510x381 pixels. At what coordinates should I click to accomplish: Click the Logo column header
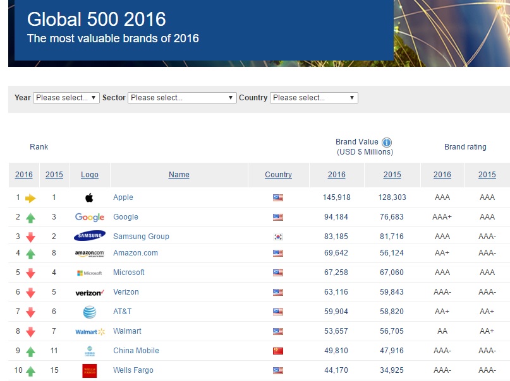[90, 175]
